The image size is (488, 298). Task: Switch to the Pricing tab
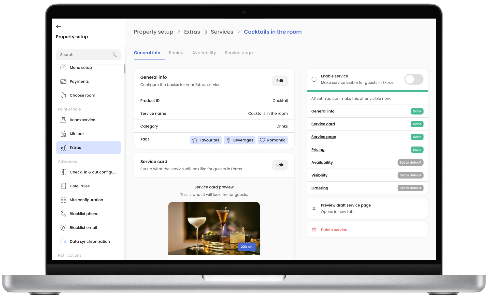tap(176, 53)
